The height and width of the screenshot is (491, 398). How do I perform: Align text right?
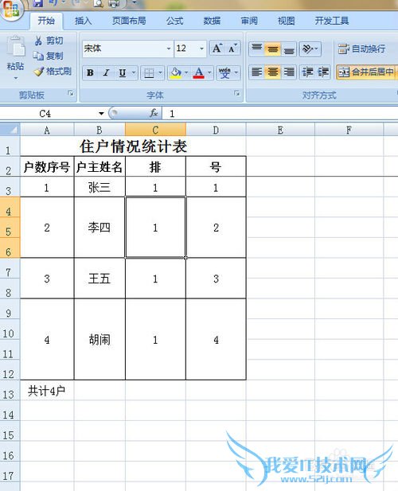[x=289, y=72]
